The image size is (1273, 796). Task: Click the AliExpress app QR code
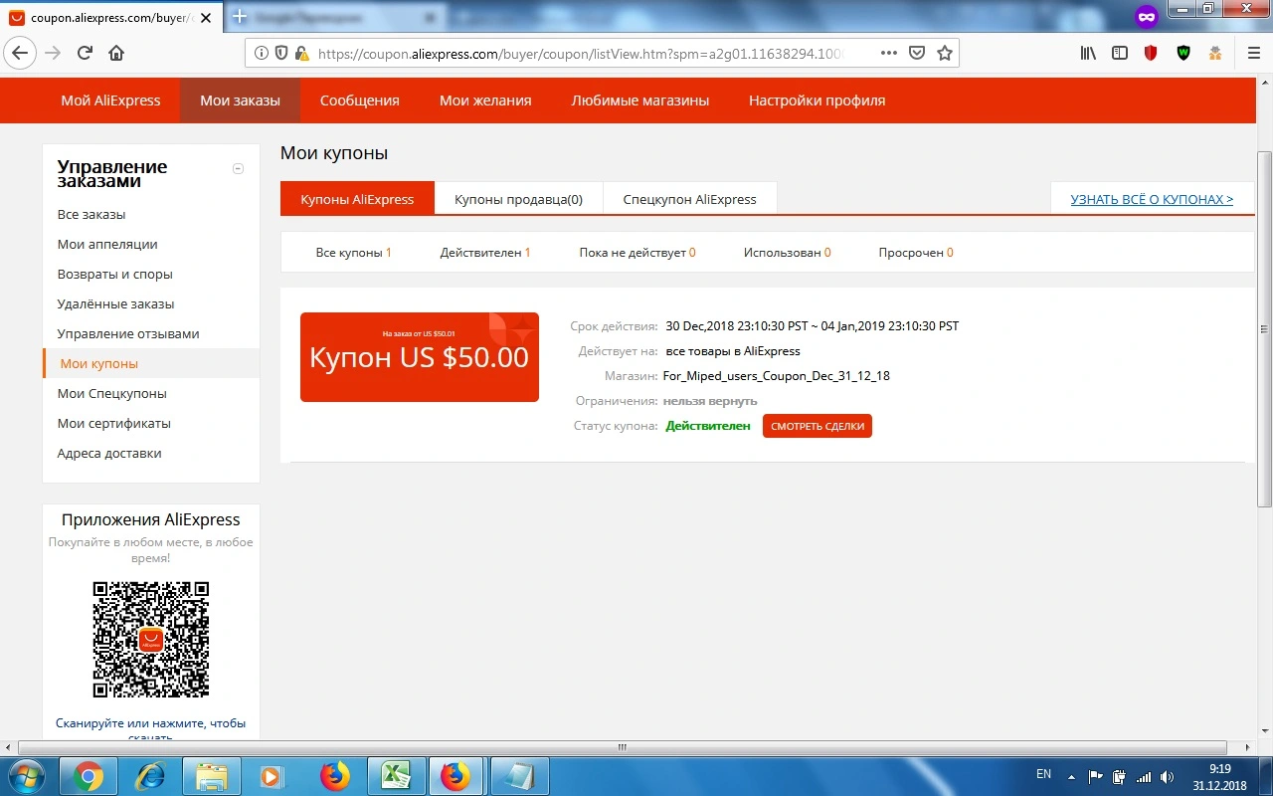tap(151, 640)
